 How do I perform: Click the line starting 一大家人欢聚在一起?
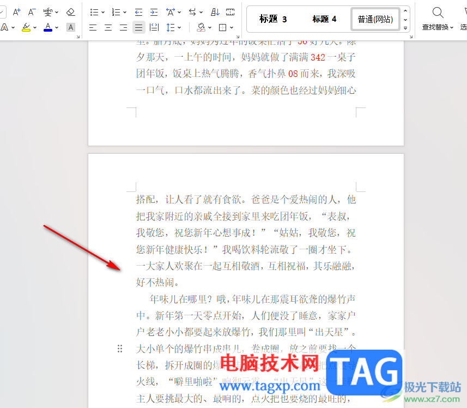tap(246, 266)
